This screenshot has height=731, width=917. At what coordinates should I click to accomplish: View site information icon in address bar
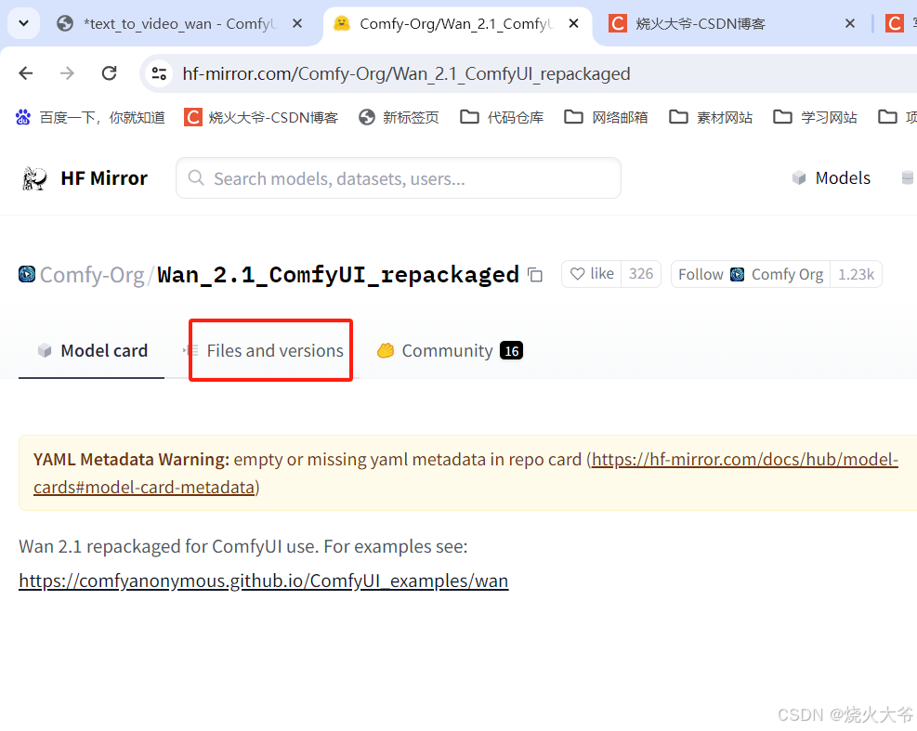159,73
